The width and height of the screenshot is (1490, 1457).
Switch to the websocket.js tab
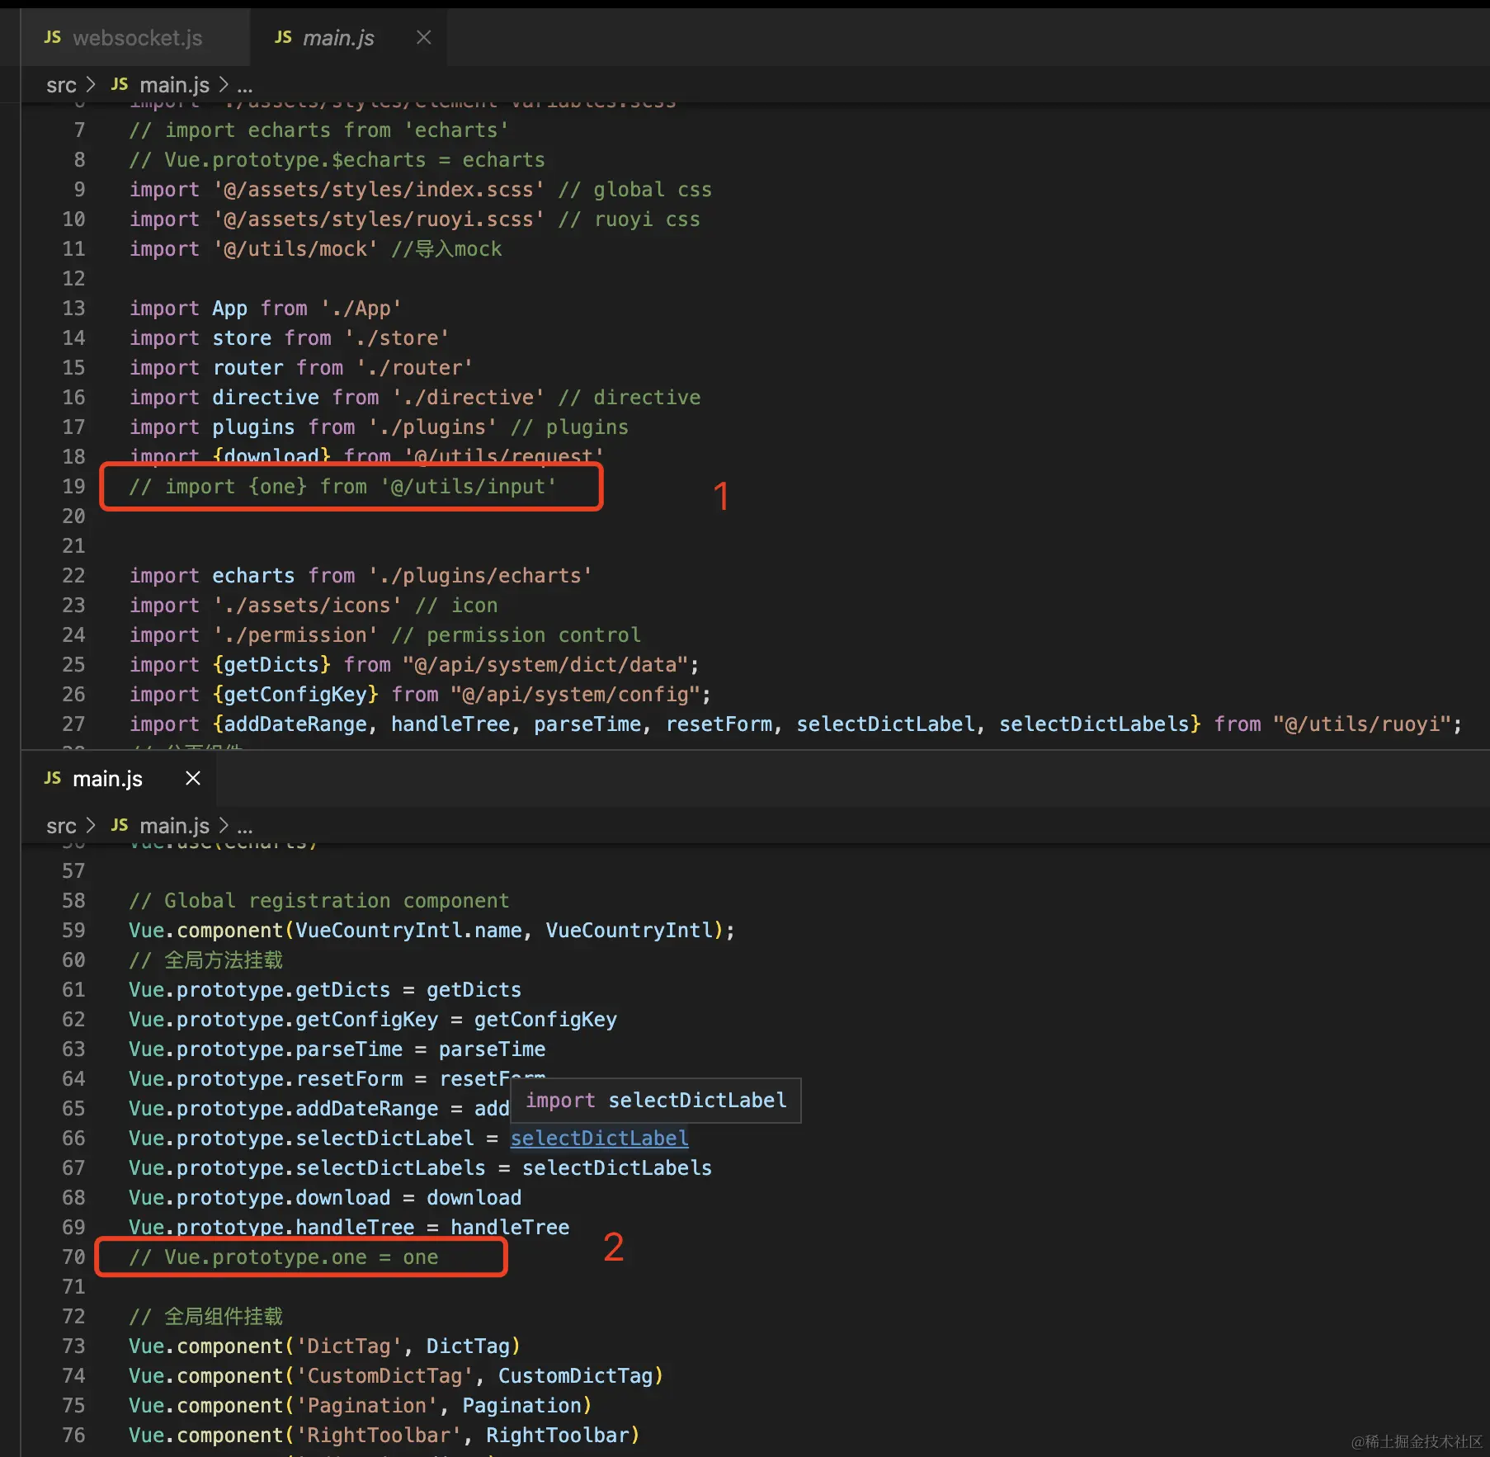pyautogui.click(x=137, y=38)
